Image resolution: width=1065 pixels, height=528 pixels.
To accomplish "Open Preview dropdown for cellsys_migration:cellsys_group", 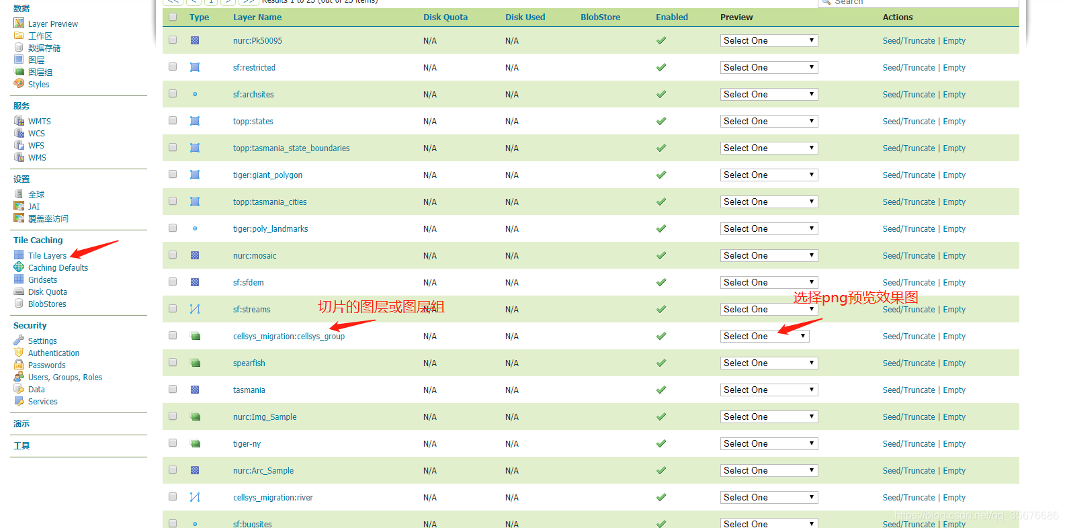I will [765, 336].
